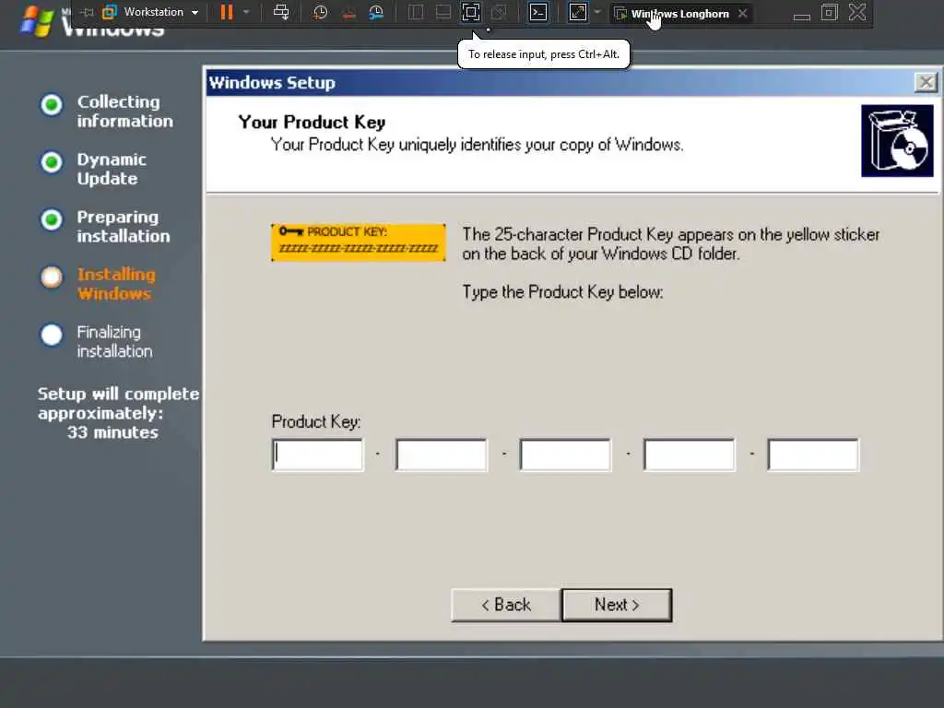This screenshot has width=944, height=708.
Task: Pause the virtual machine
Action: point(227,12)
